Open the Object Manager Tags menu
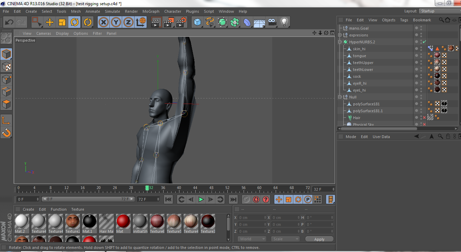Image resolution: width=461 pixels, height=252 pixels. coord(404,20)
